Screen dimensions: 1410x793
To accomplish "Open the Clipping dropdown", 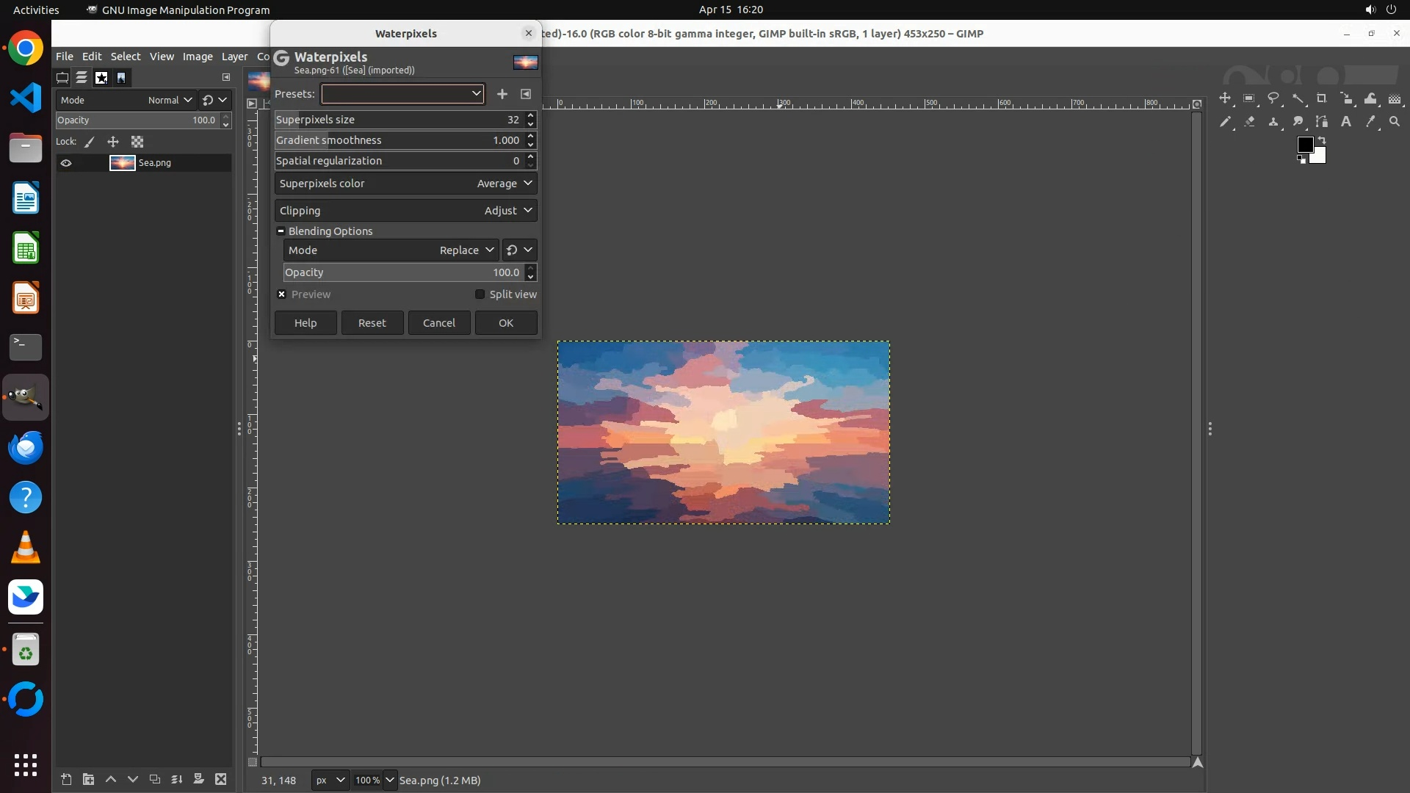I will pos(405,211).
